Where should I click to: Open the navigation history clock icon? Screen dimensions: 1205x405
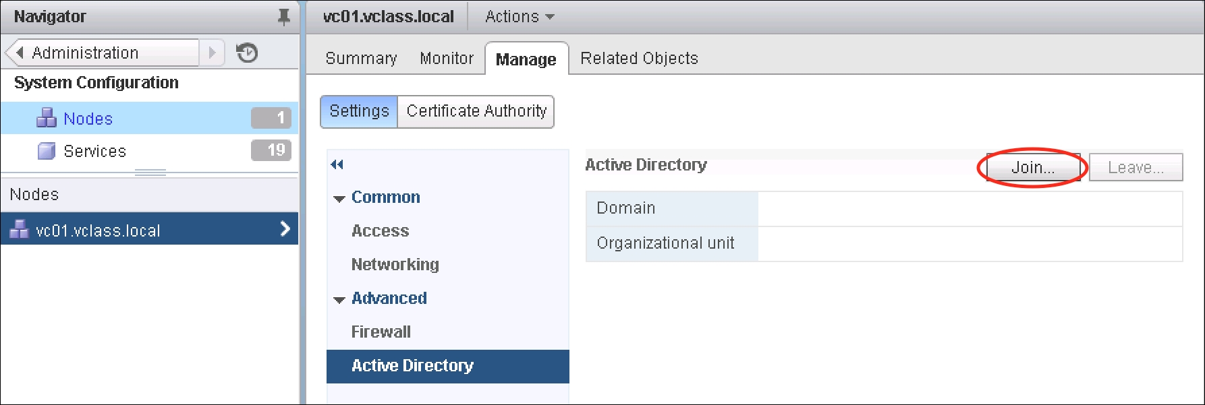coord(247,53)
